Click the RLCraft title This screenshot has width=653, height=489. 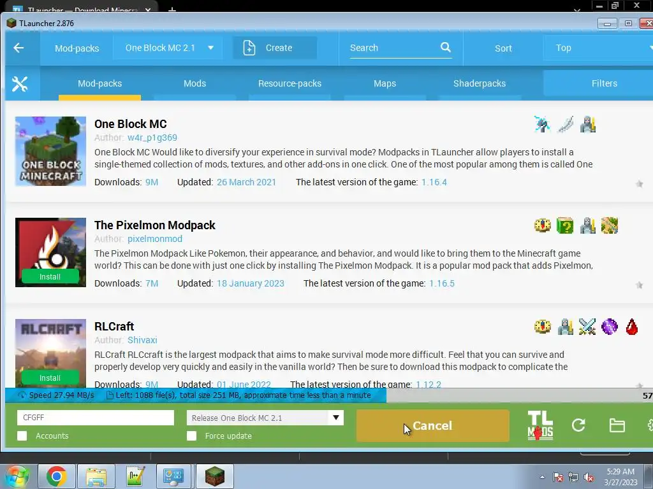(114, 327)
